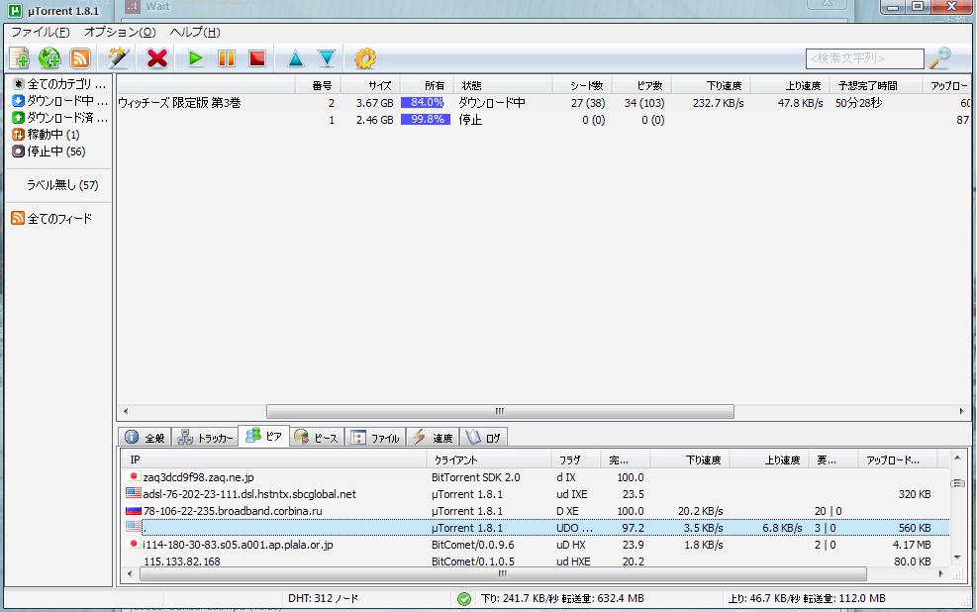Click Add Torrent from URL globe icon
Image resolution: width=977 pixels, height=612 pixels.
(49, 58)
